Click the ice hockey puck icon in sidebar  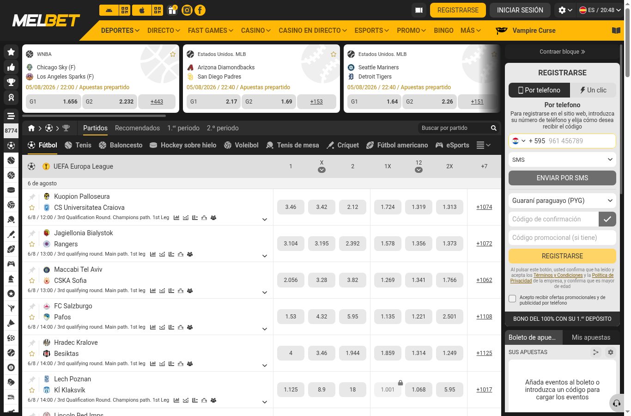tap(11, 190)
